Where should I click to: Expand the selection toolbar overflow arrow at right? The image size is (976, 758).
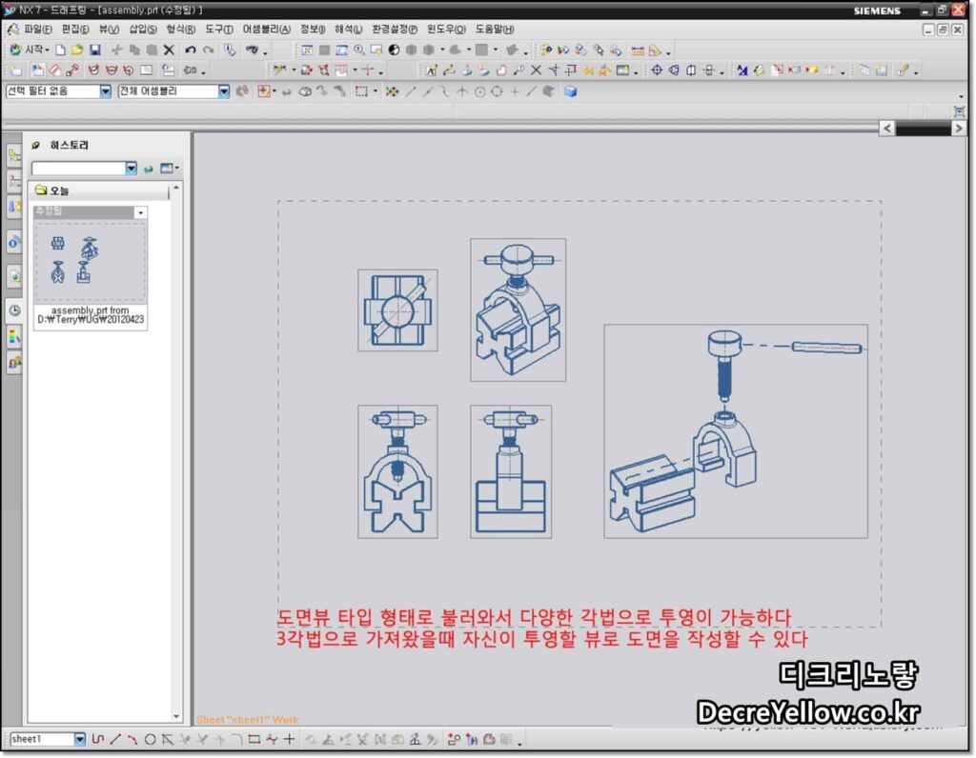click(x=961, y=96)
